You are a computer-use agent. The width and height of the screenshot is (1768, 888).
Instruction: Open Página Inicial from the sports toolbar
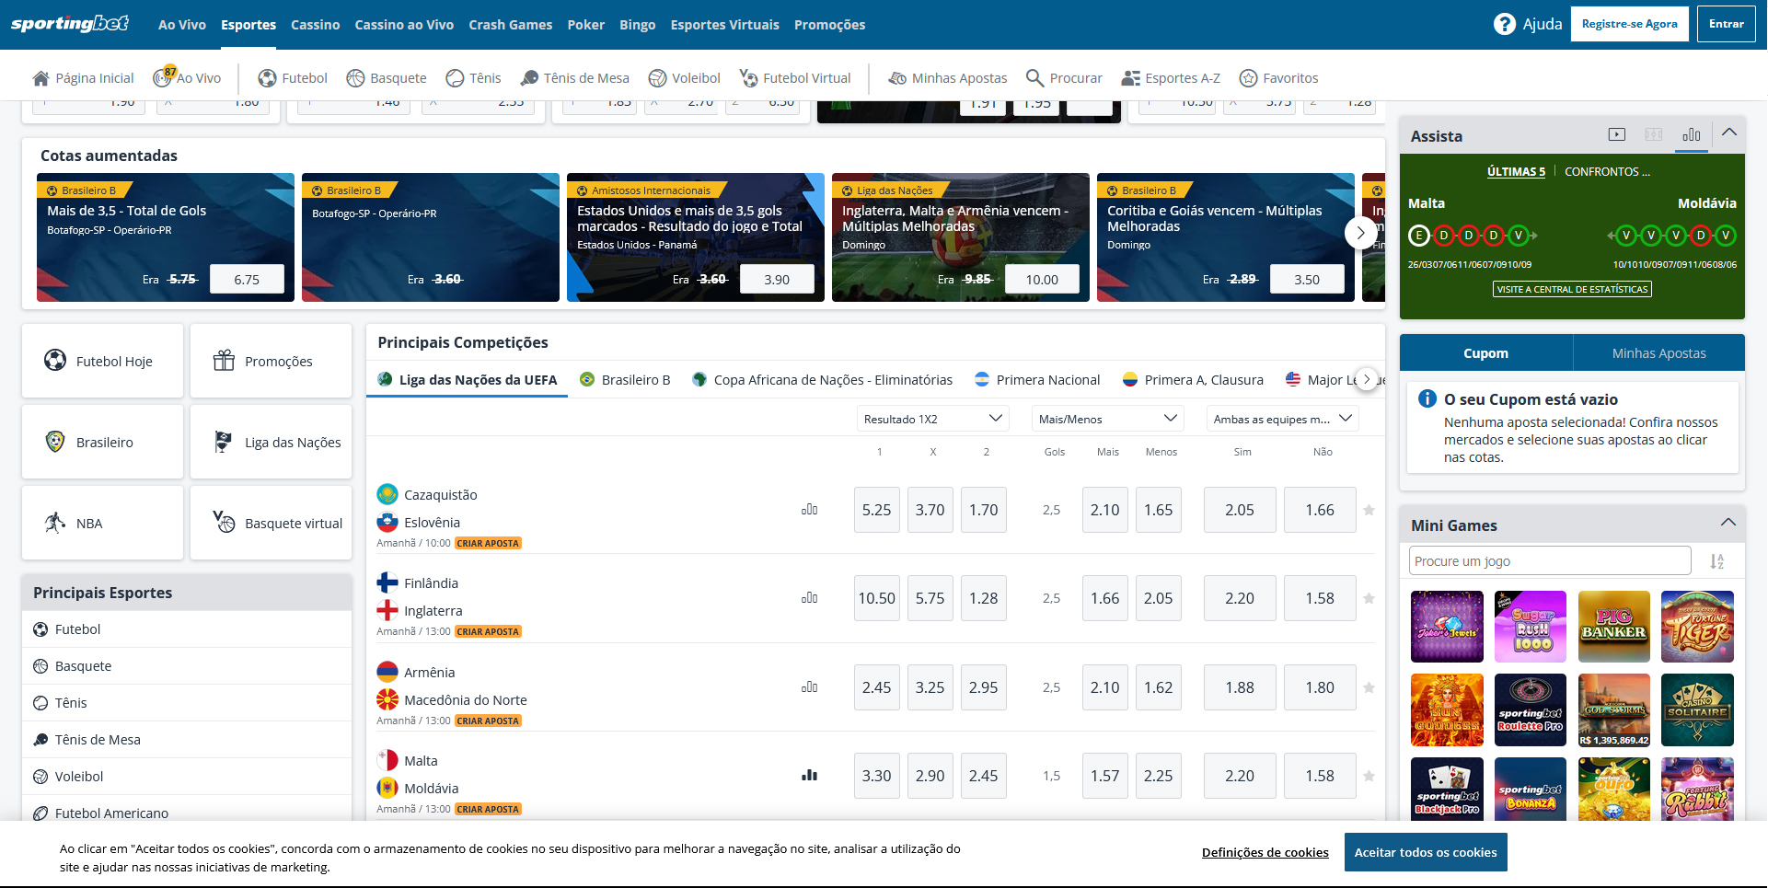[x=83, y=78]
